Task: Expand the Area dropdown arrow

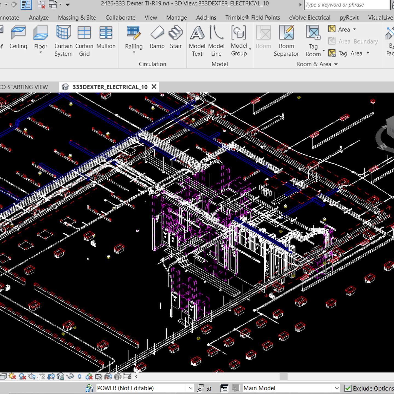Action: [355, 29]
